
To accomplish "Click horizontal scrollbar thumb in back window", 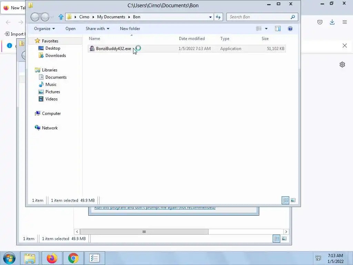I will (144, 232).
